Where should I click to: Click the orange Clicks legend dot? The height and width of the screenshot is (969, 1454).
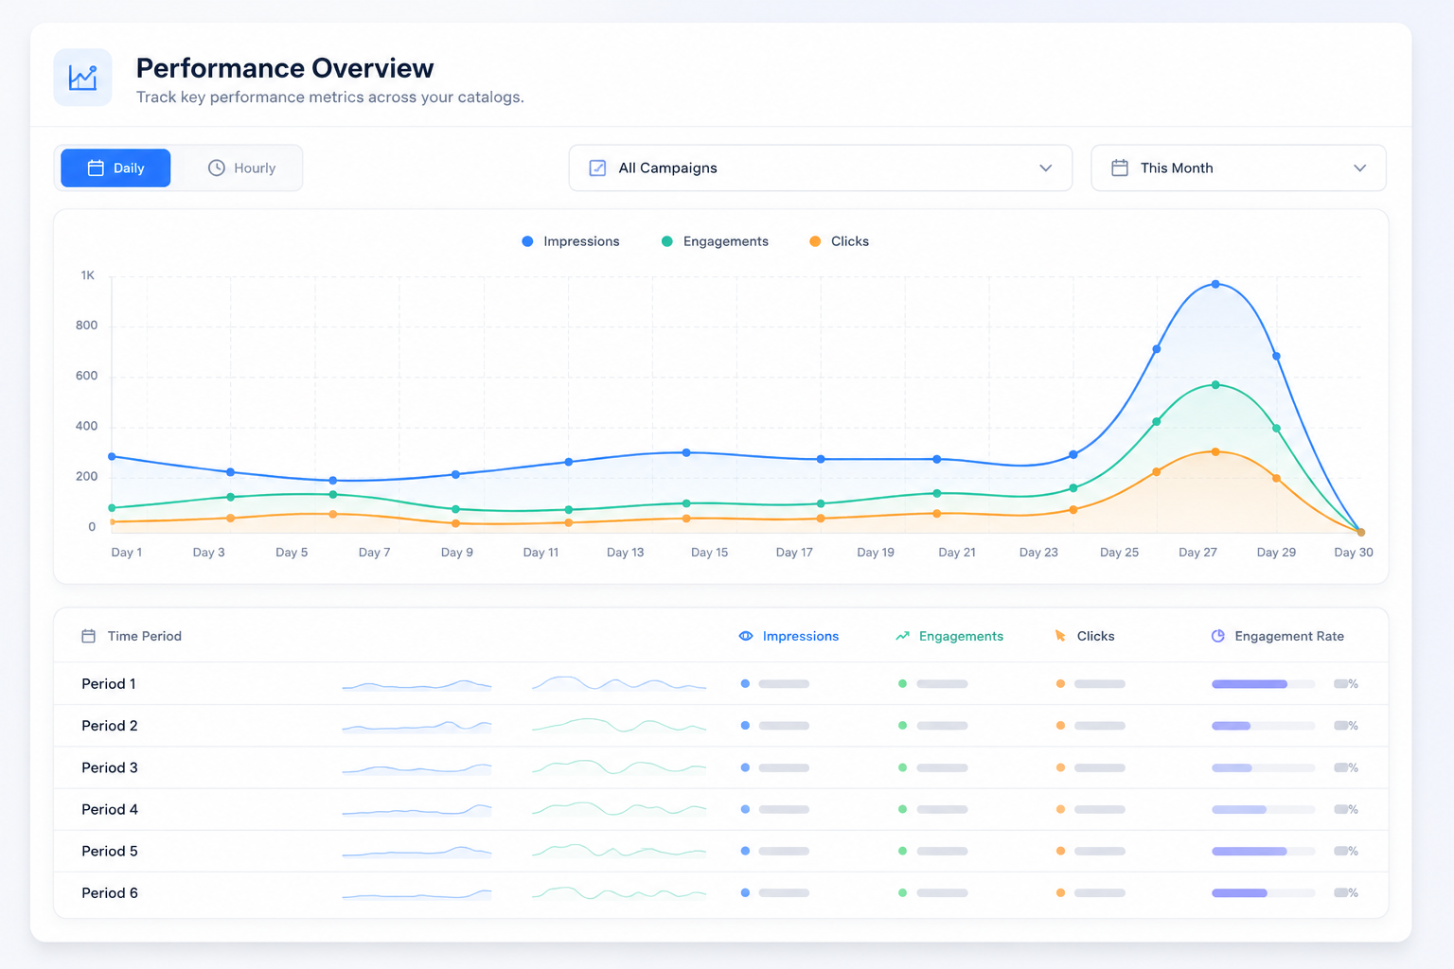click(x=815, y=241)
